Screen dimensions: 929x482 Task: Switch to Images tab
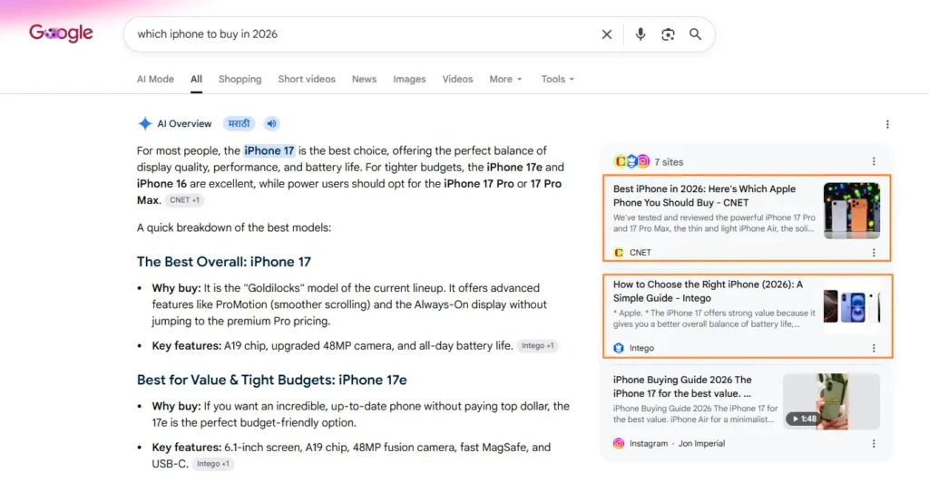coord(409,79)
